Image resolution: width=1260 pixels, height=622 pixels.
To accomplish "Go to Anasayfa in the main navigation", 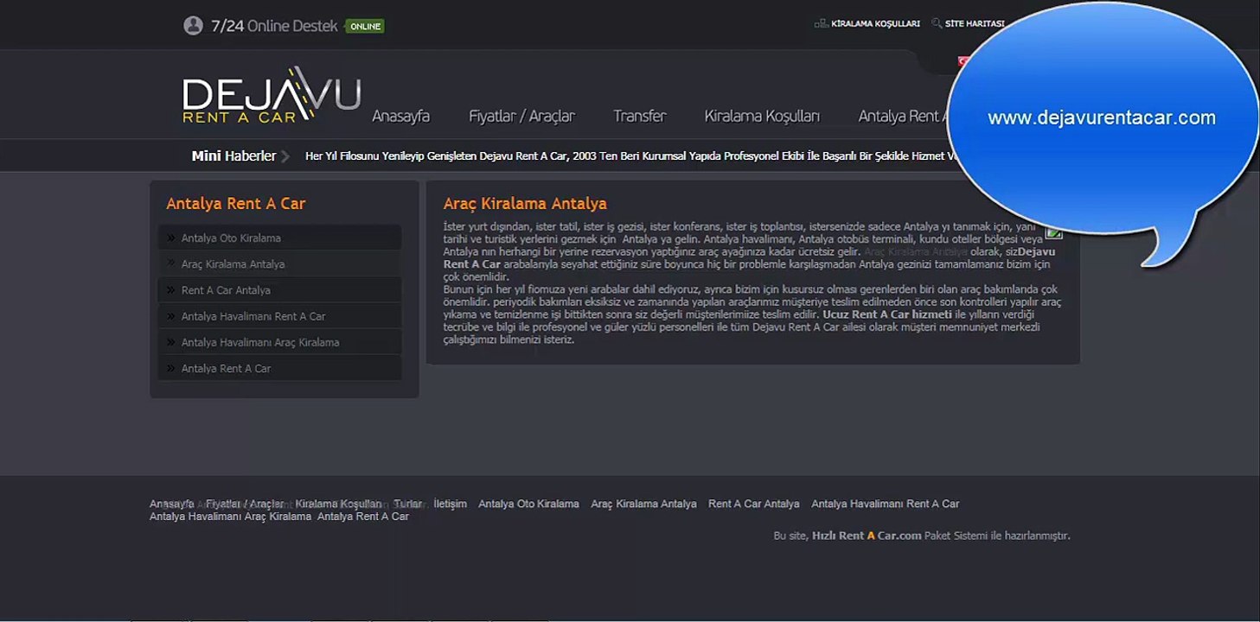I will coord(400,116).
